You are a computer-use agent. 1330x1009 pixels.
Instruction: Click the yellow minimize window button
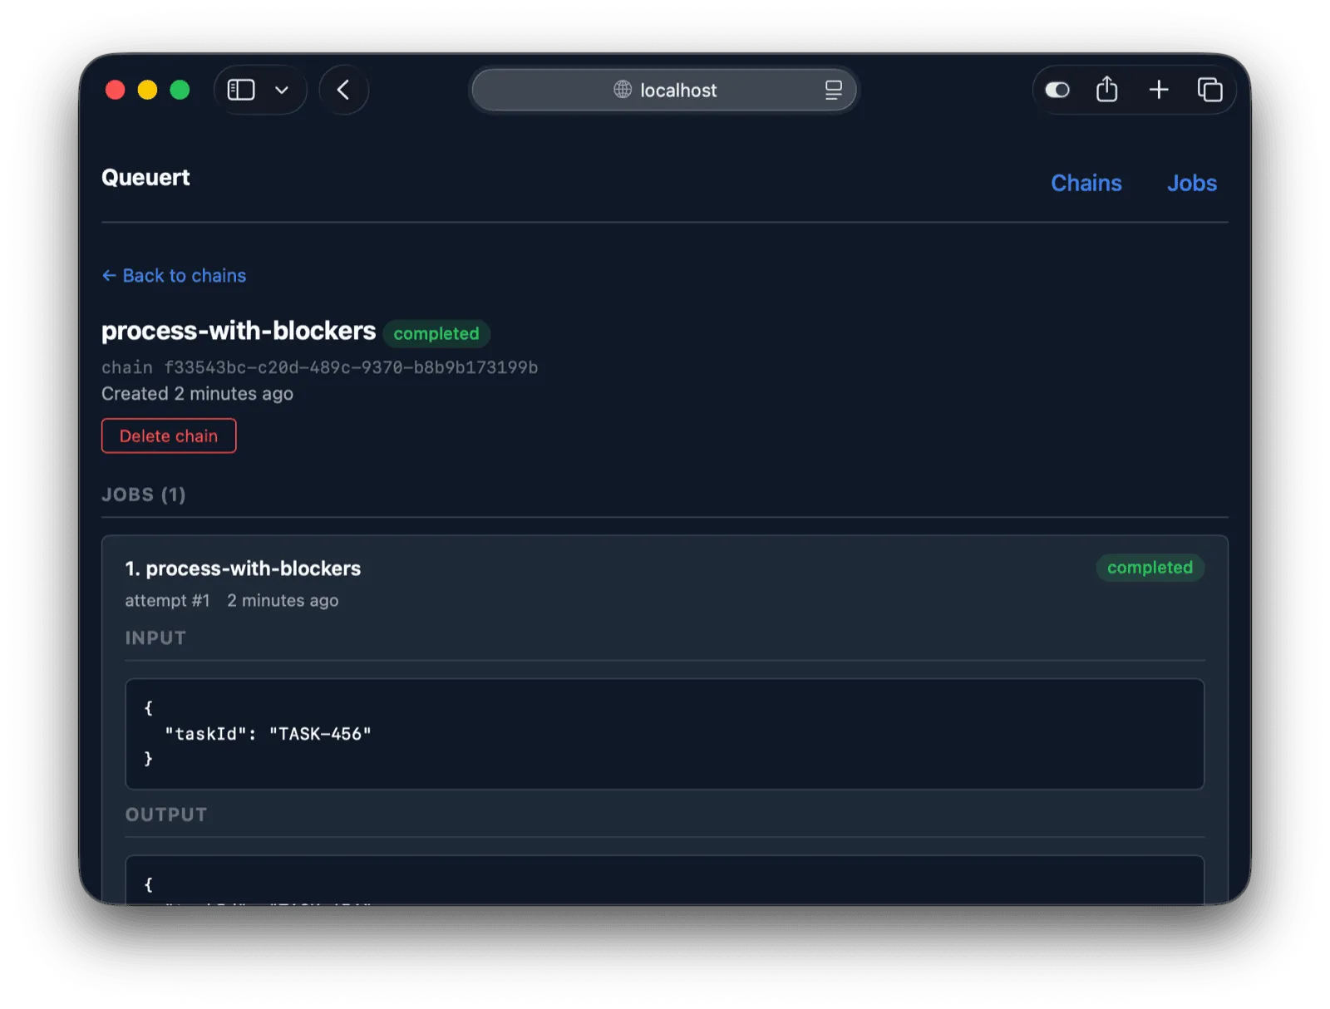point(147,90)
